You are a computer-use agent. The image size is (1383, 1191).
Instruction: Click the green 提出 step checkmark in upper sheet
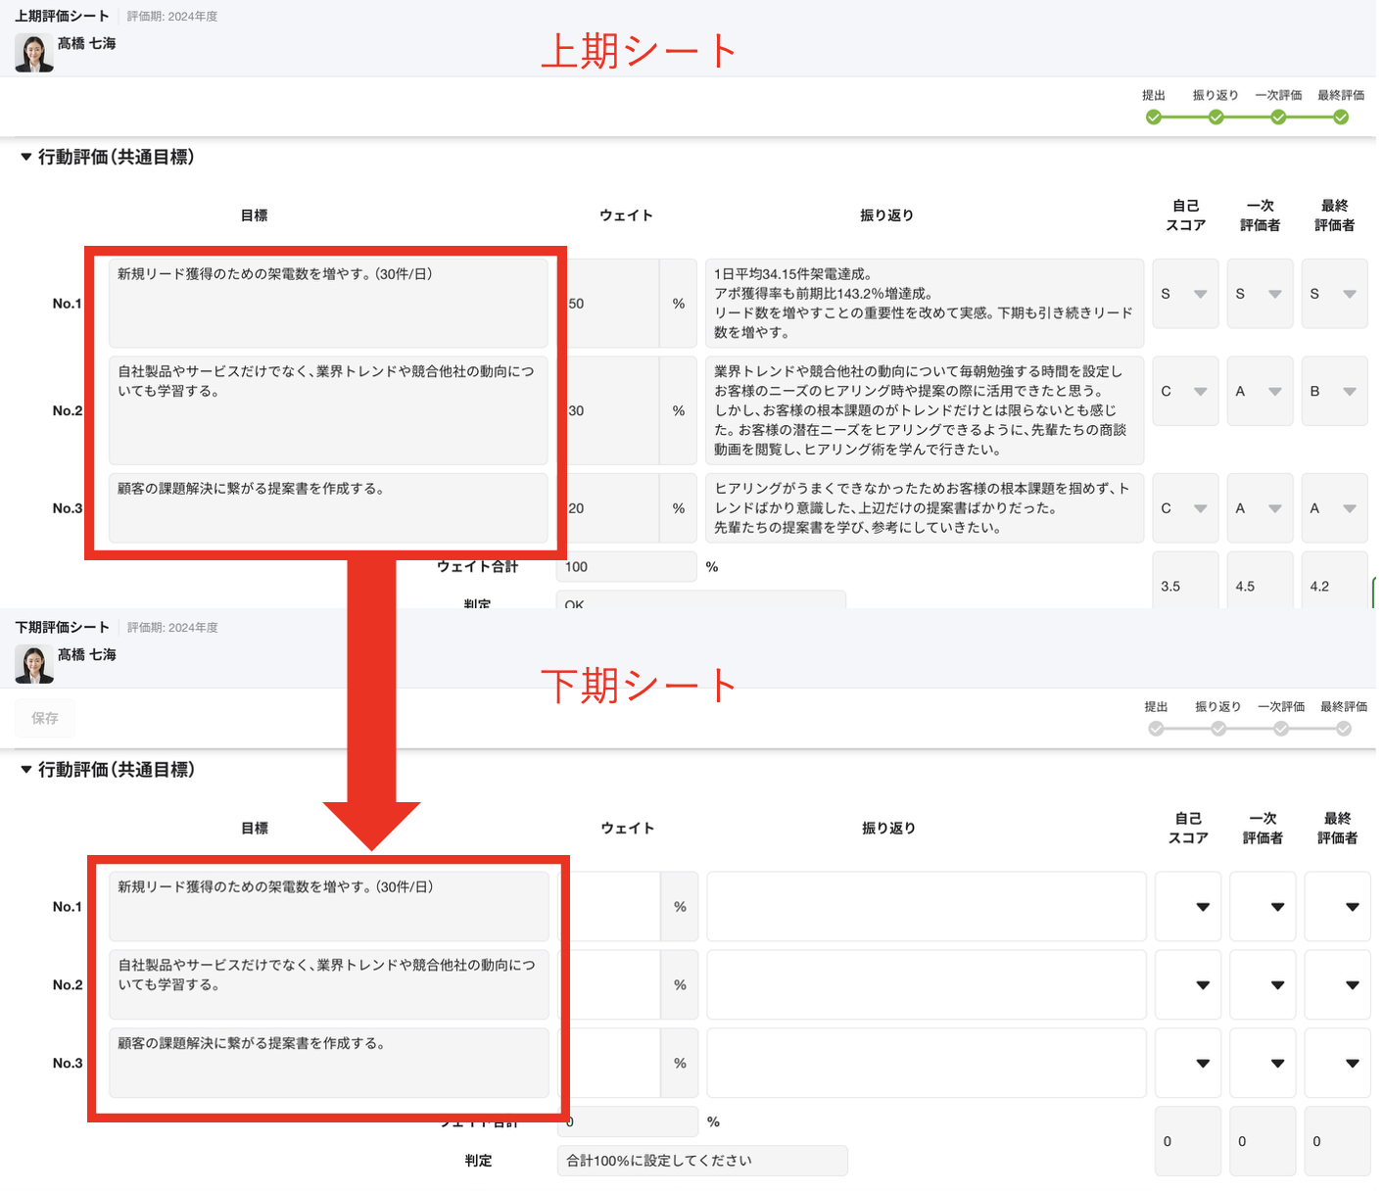(x=1153, y=118)
